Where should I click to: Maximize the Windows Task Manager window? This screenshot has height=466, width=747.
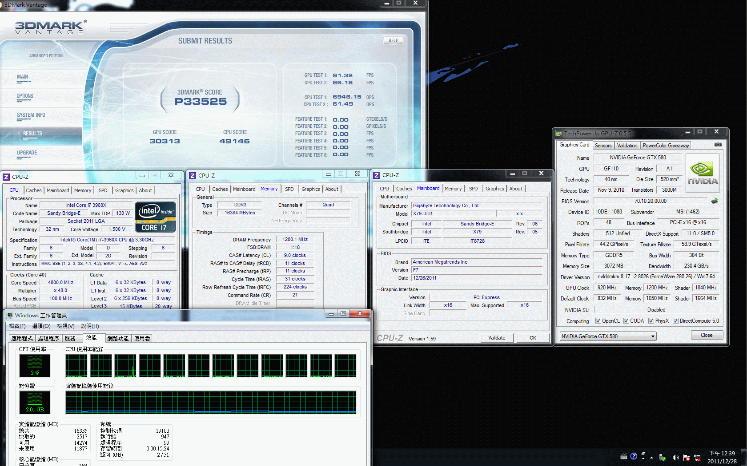[x=343, y=314]
